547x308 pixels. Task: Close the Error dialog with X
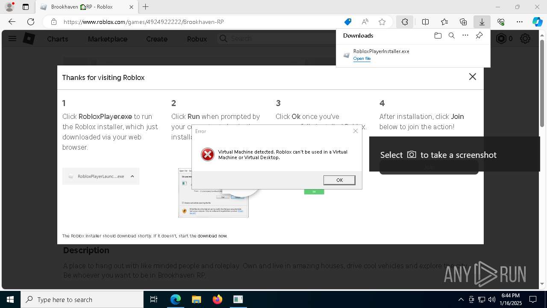[x=355, y=131]
